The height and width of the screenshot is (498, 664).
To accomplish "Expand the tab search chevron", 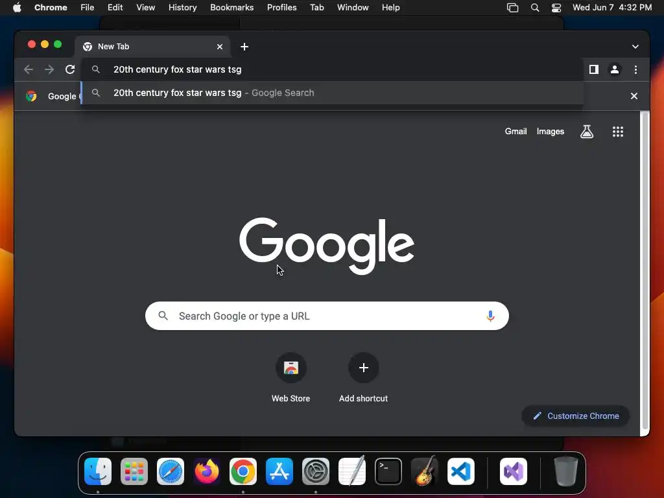I will (635, 47).
